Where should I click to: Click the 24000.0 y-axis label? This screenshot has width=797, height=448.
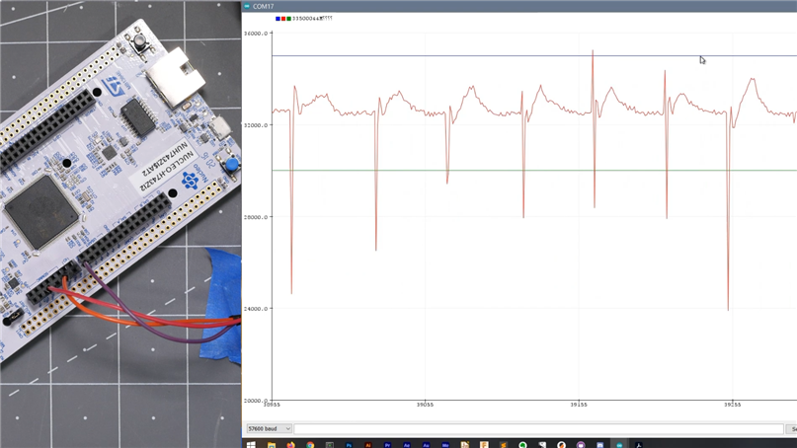[256, 308]
